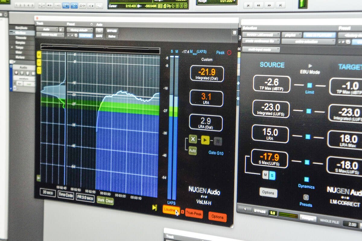The width and height of the screenshot is (362, 241).
Task: Open the entire selection dropdown
Action: click(308, 42)
